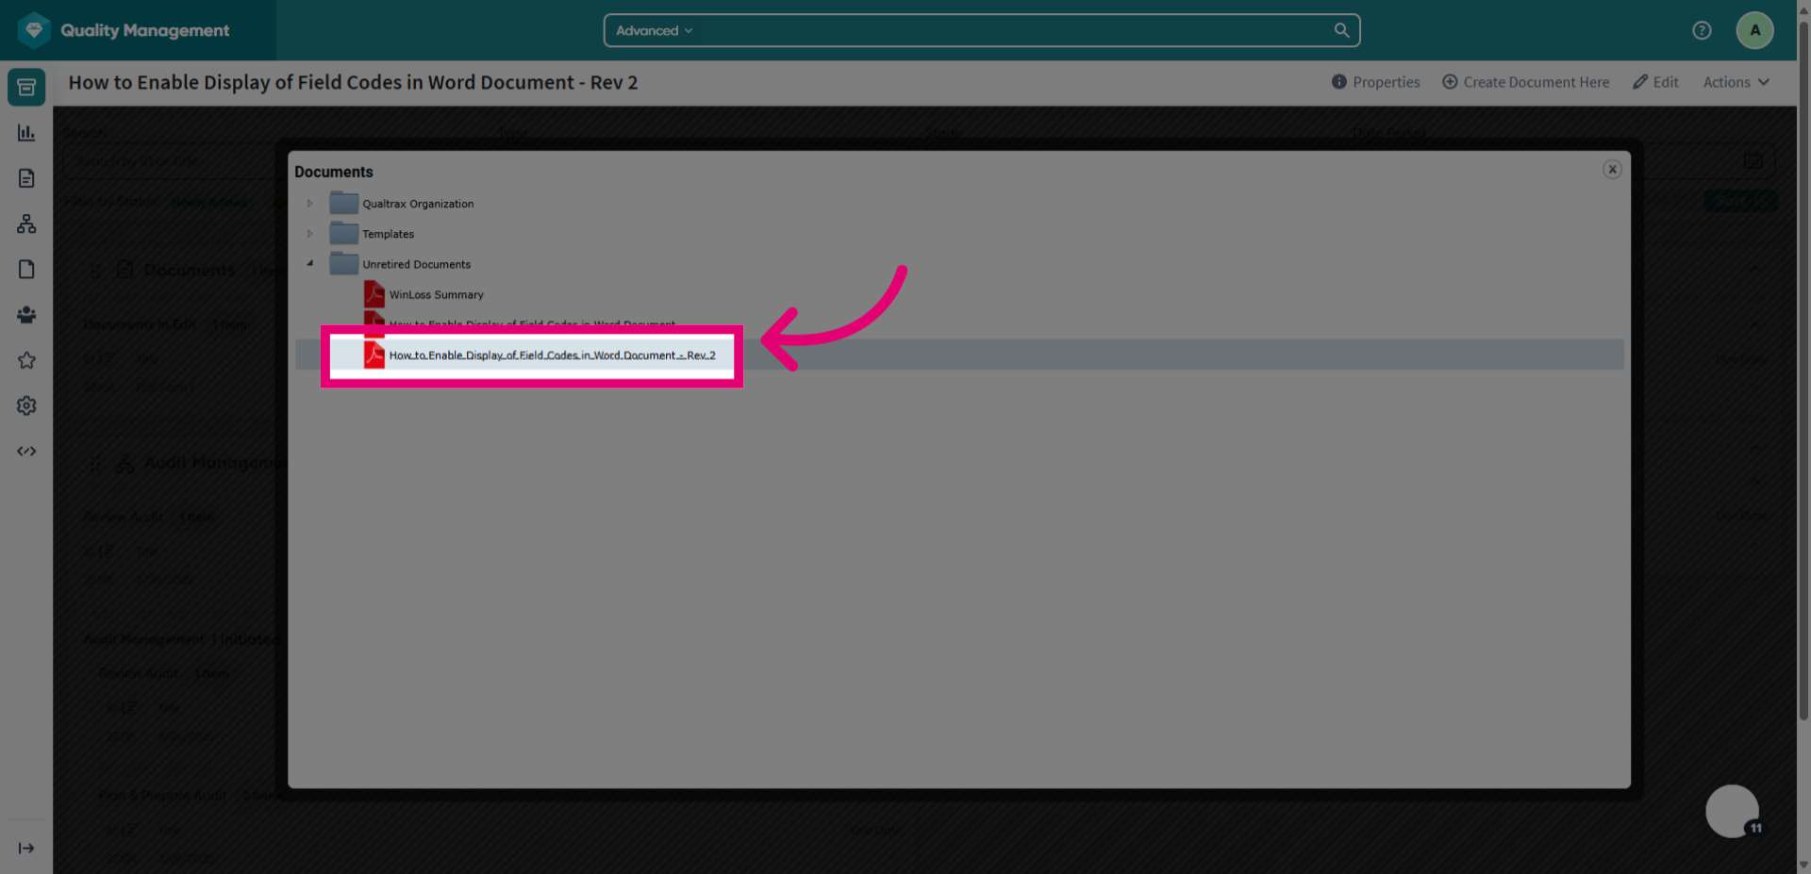Click the Rev 2 document PDF icon
This screenshot has width=1811, height=874.
click(x=374, y=355)
